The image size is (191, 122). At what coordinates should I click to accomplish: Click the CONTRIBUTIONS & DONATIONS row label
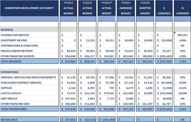coord(19,46)
